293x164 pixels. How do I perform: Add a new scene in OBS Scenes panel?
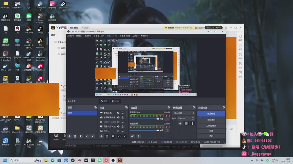(69, 136)
